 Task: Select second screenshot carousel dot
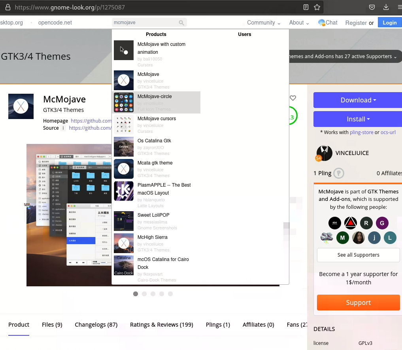point(144,294)
